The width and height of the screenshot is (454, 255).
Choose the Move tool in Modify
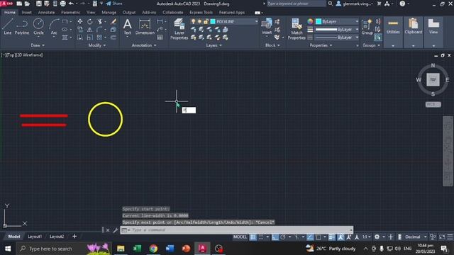pos(80,22)
